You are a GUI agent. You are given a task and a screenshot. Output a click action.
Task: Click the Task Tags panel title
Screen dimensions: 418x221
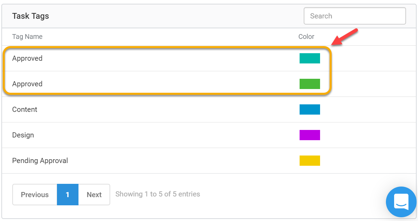coord(31,16)
